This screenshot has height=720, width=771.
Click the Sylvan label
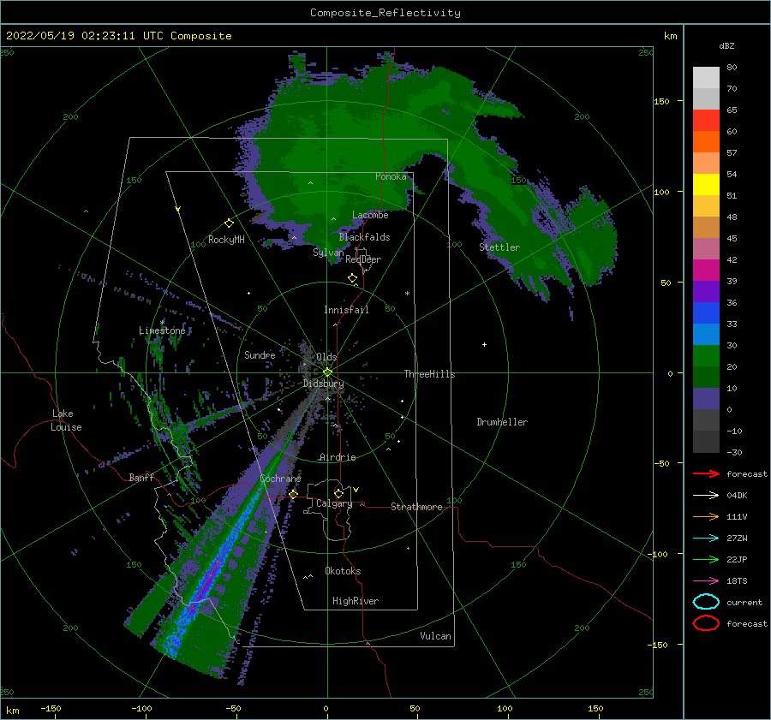click(328, 253)
